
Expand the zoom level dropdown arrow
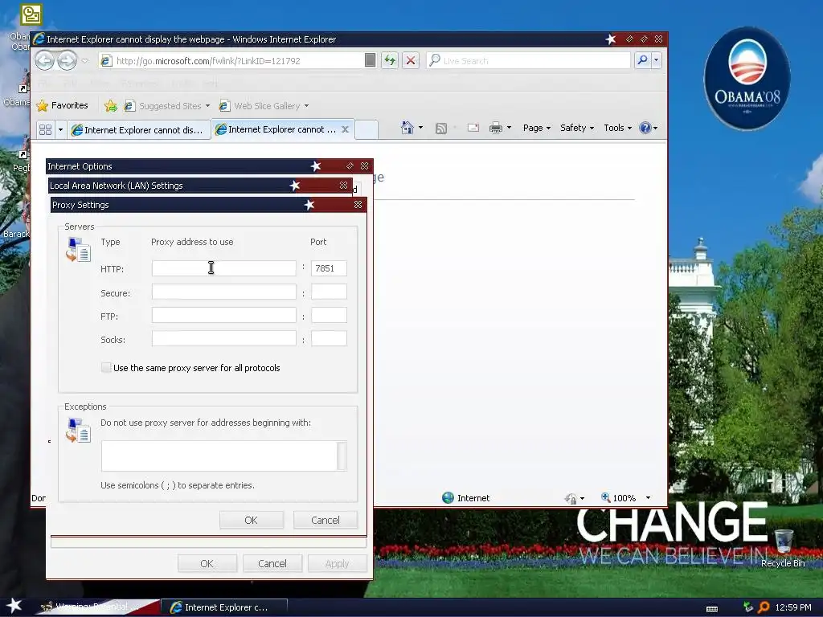648,498
